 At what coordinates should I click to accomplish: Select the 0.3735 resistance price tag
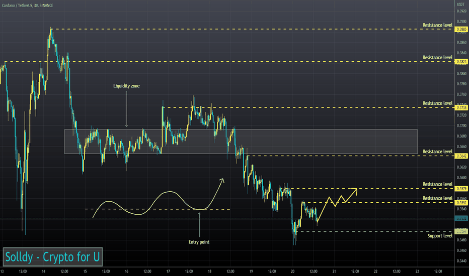(461, 107)
